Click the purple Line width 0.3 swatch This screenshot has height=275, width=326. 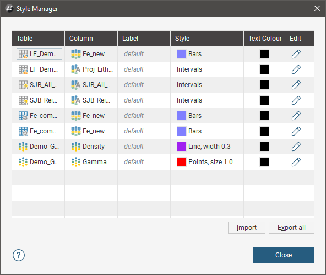(x=182, y=147)
